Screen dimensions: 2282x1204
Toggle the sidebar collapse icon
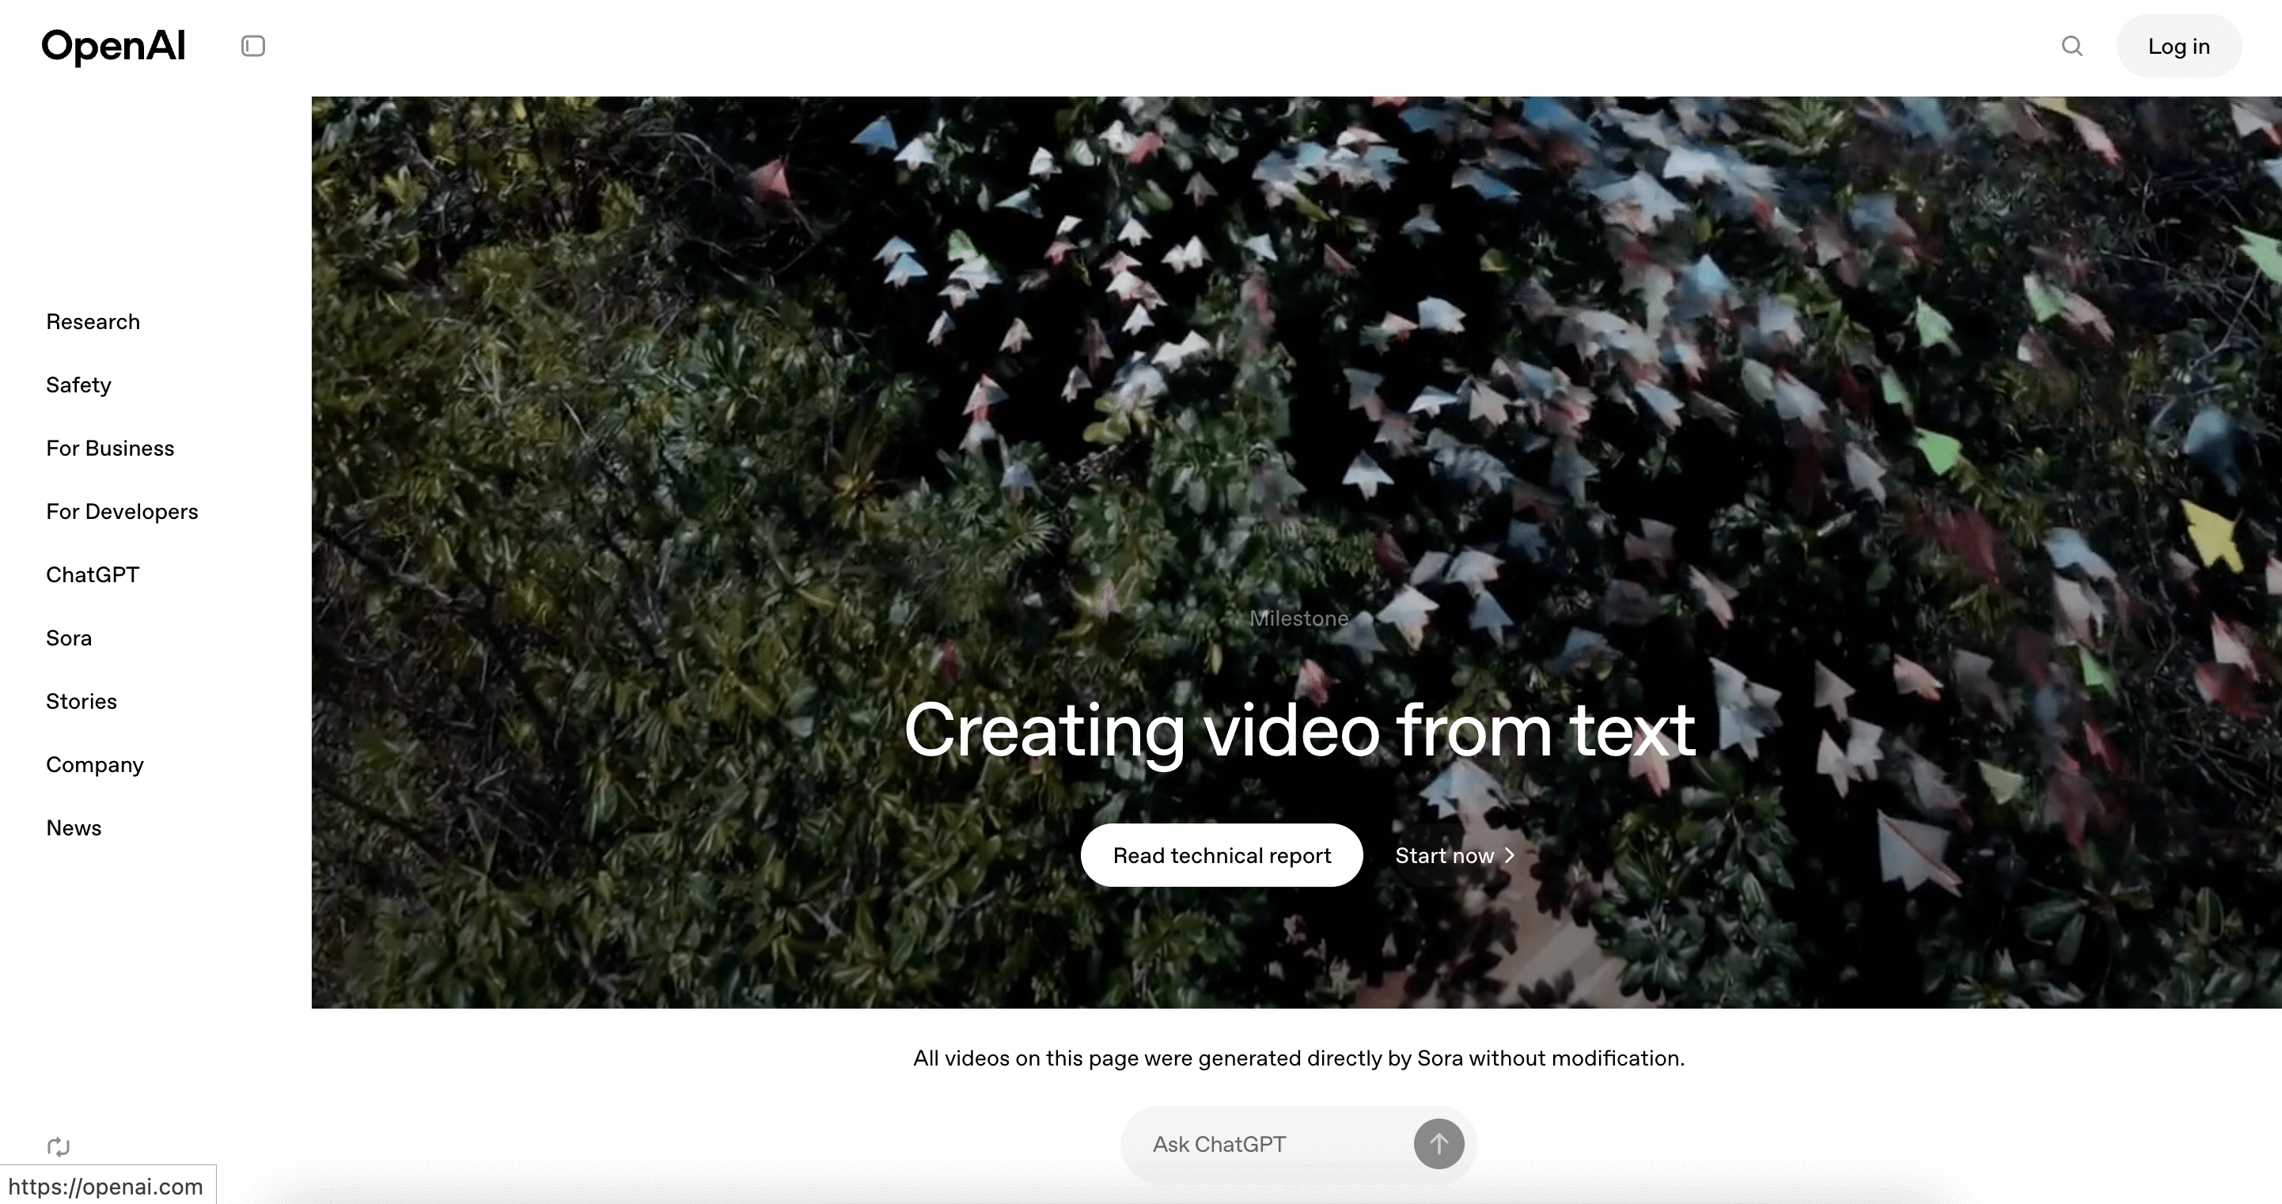pyautogui.click(x=252, y=46)
